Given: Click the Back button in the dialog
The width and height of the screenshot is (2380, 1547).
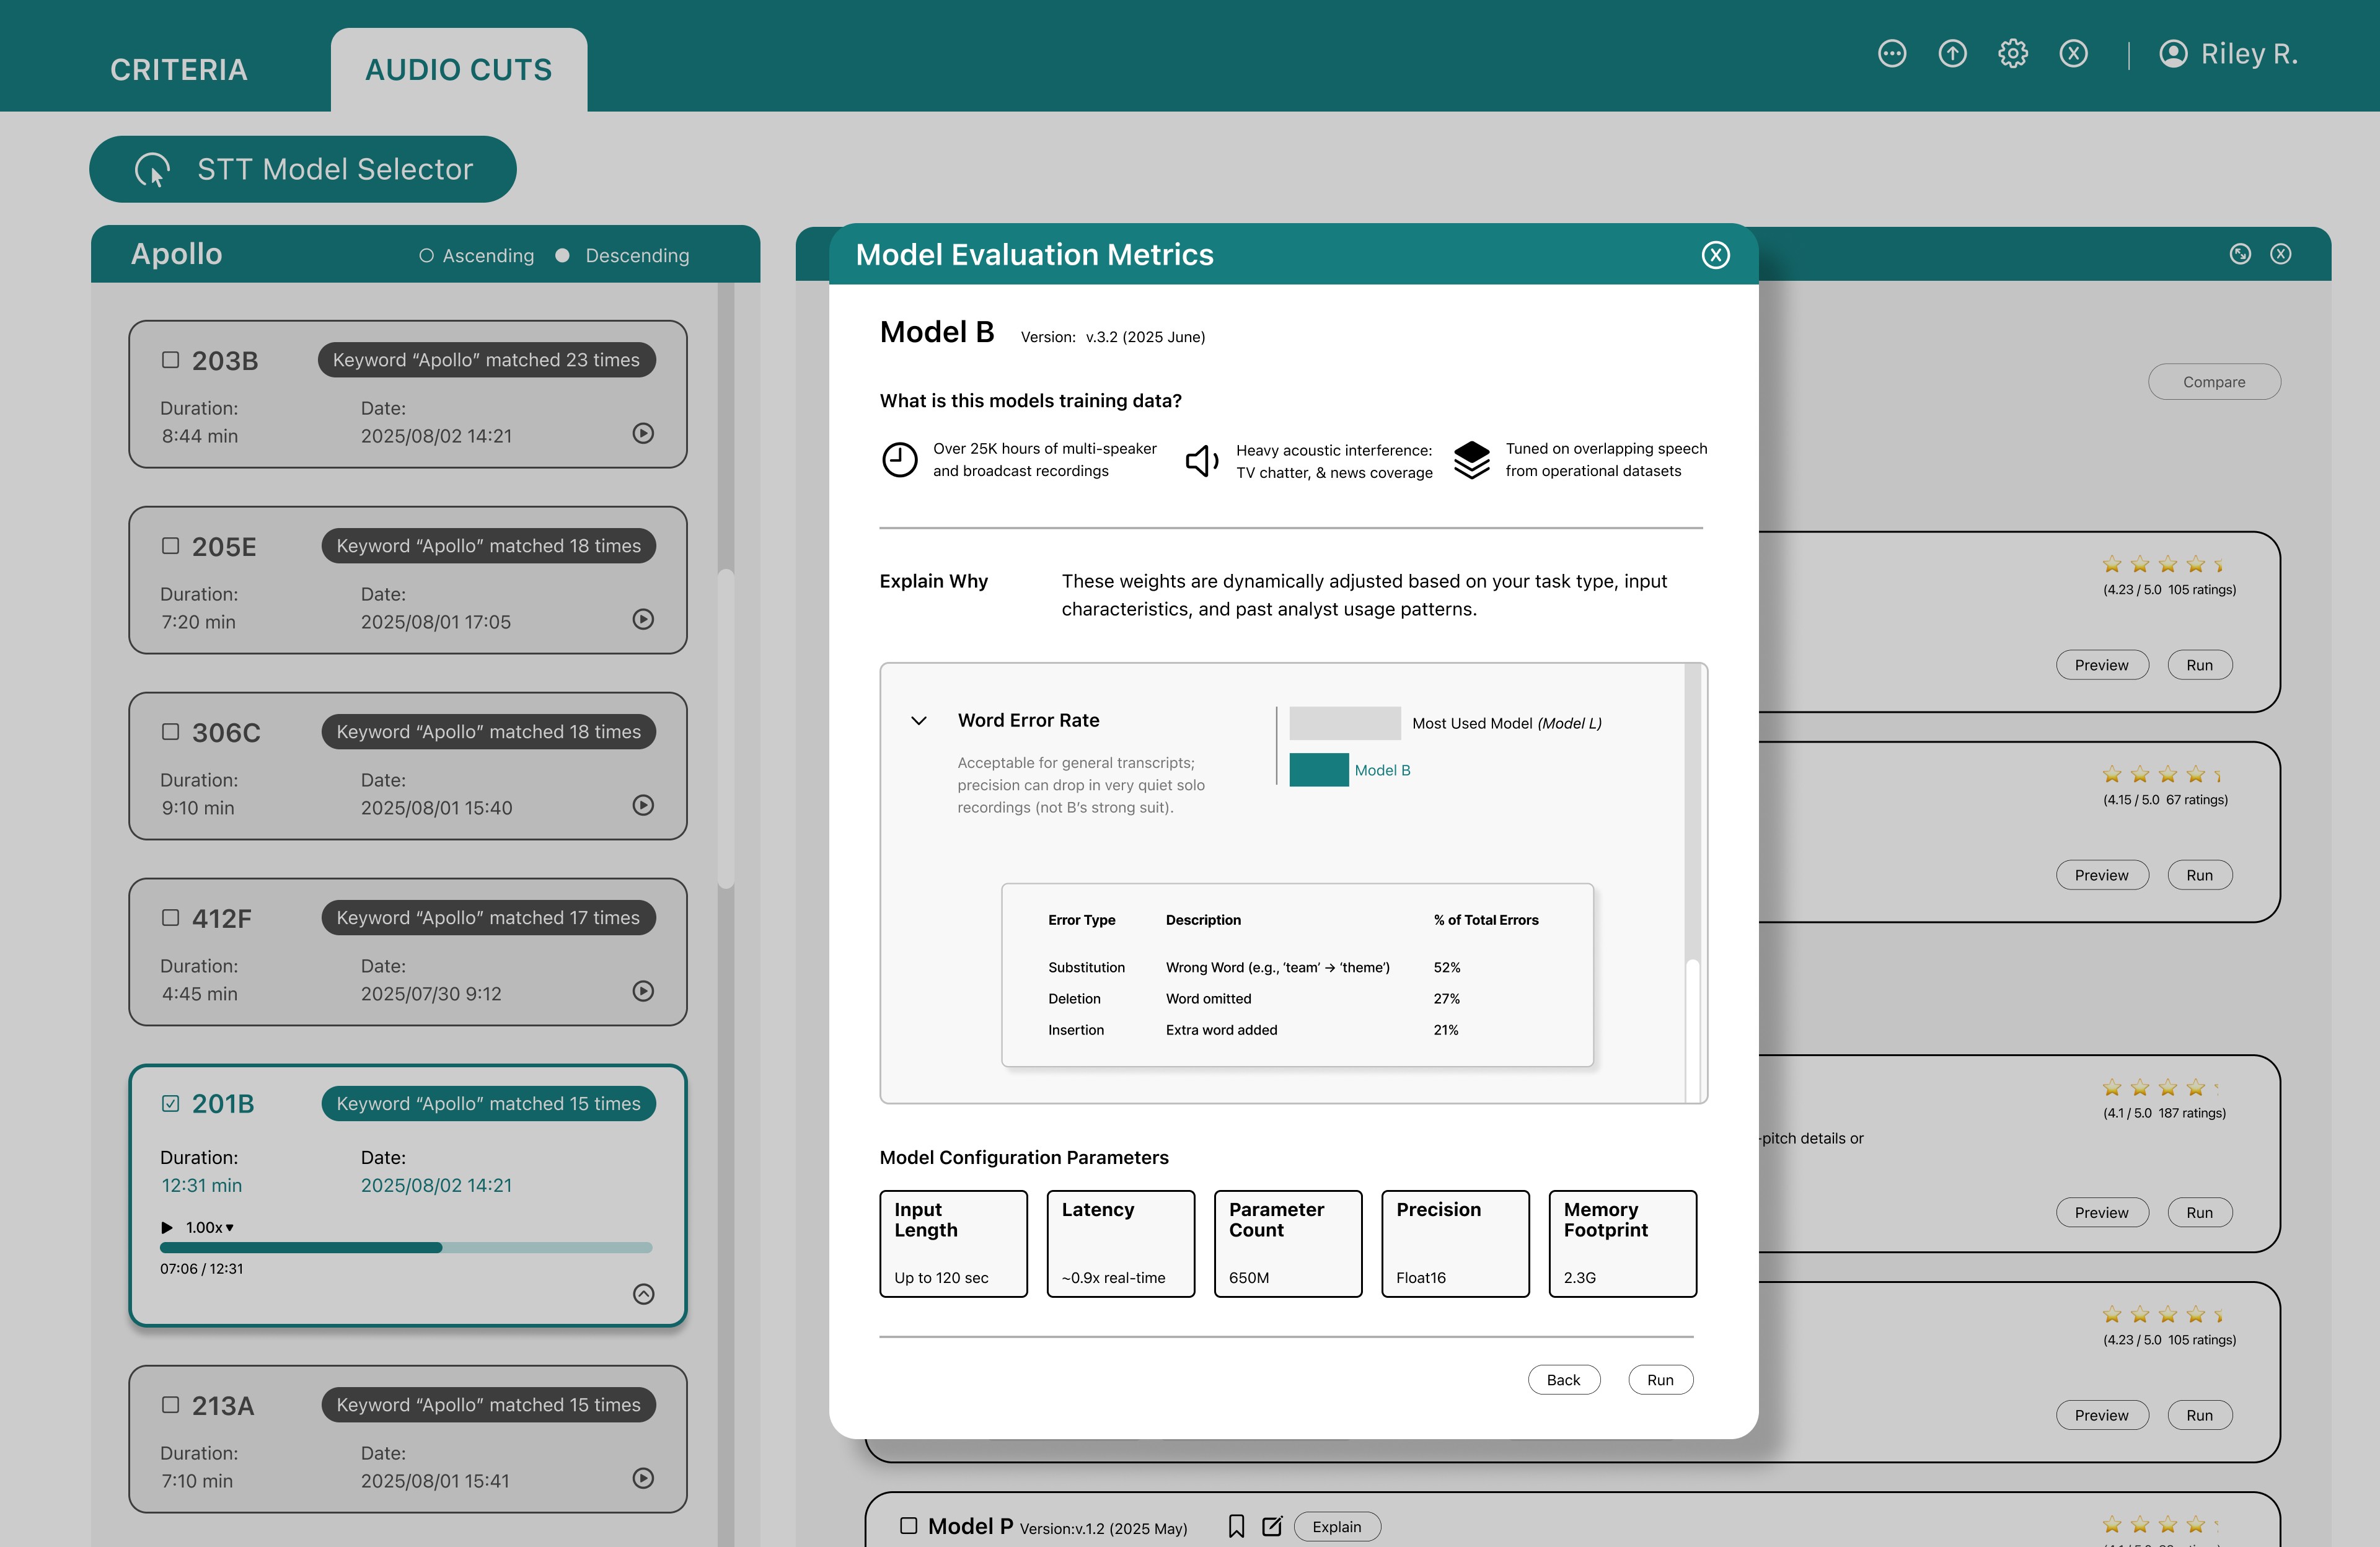Looking at the screenshot, I should coord(1563,1380).
